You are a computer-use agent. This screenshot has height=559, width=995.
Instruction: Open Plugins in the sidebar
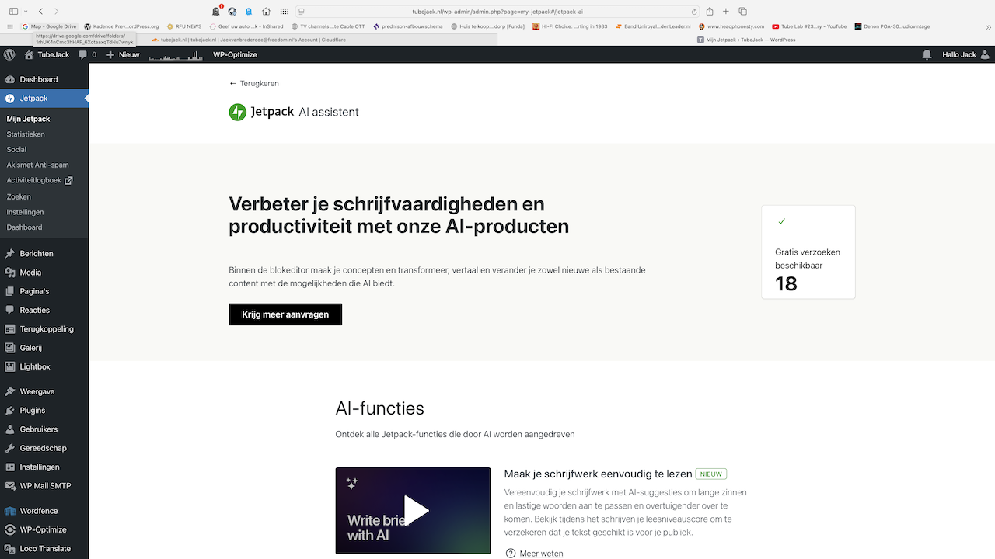[44, 411]
